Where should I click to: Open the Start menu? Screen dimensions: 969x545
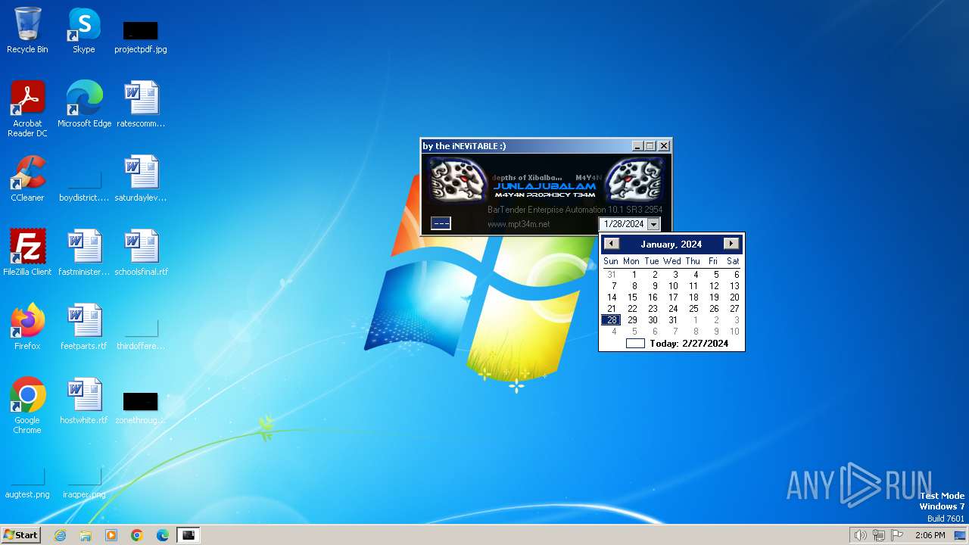pos(21,535)
